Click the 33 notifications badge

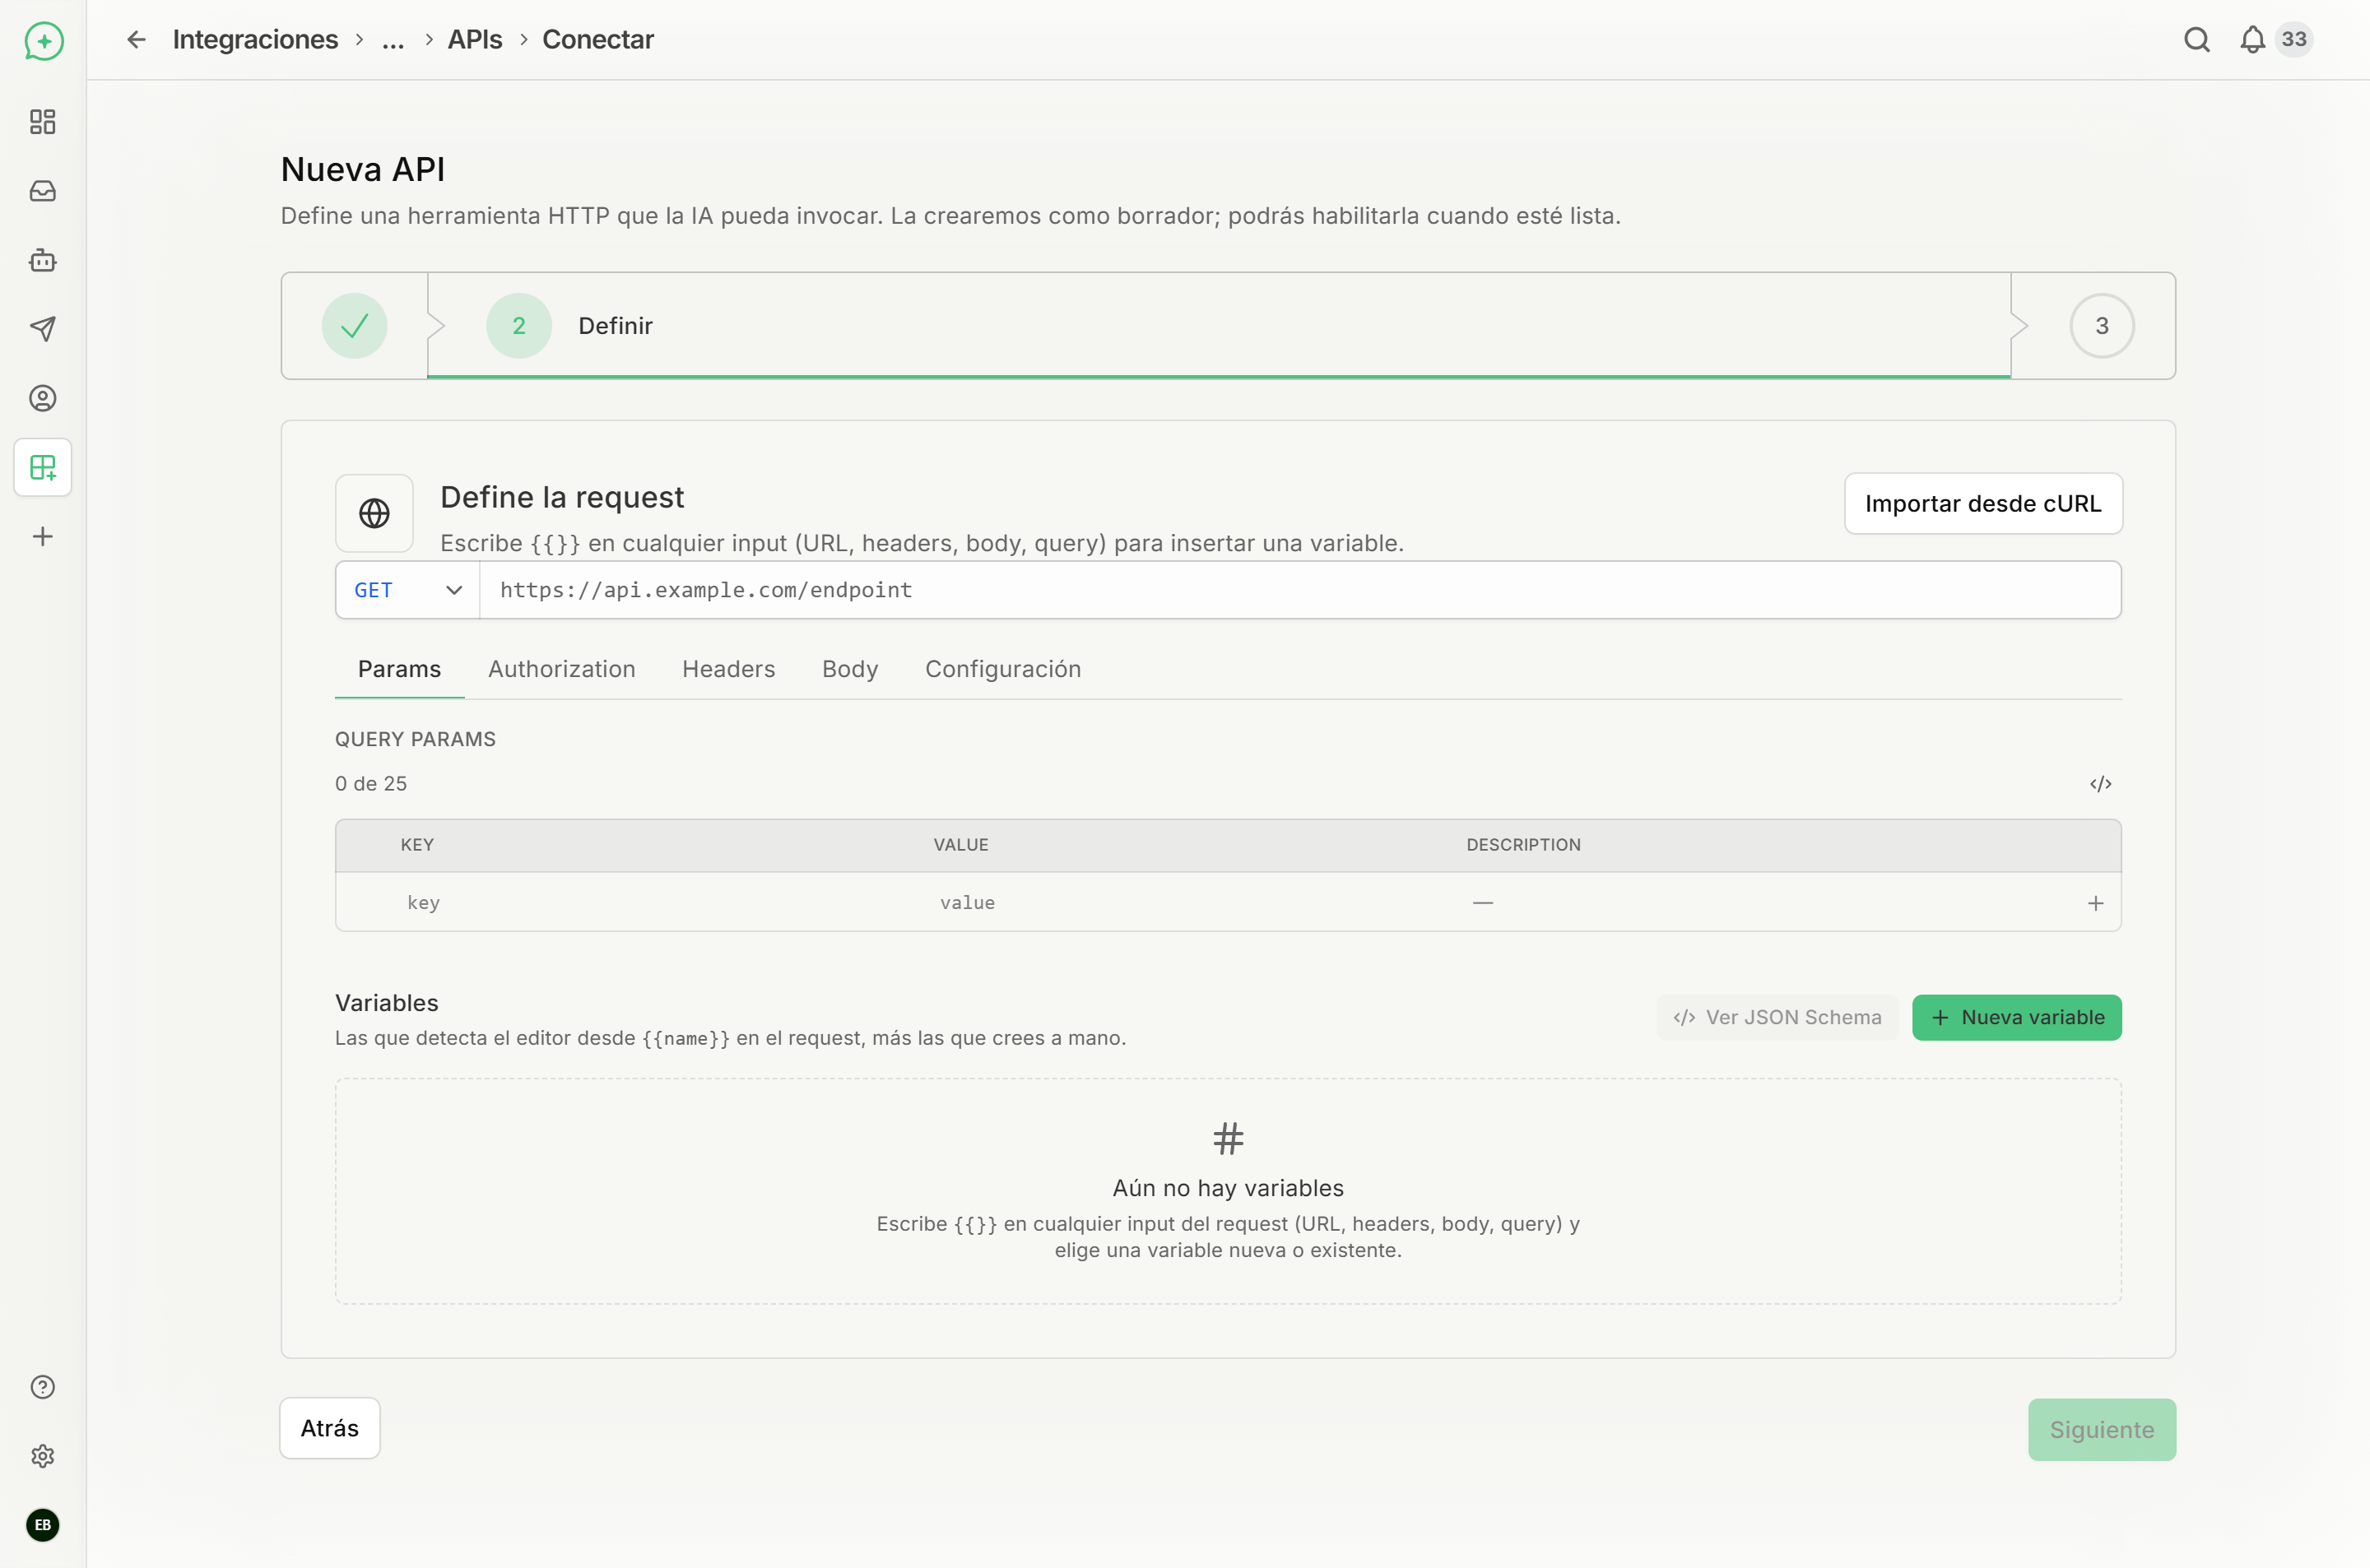2294,39
